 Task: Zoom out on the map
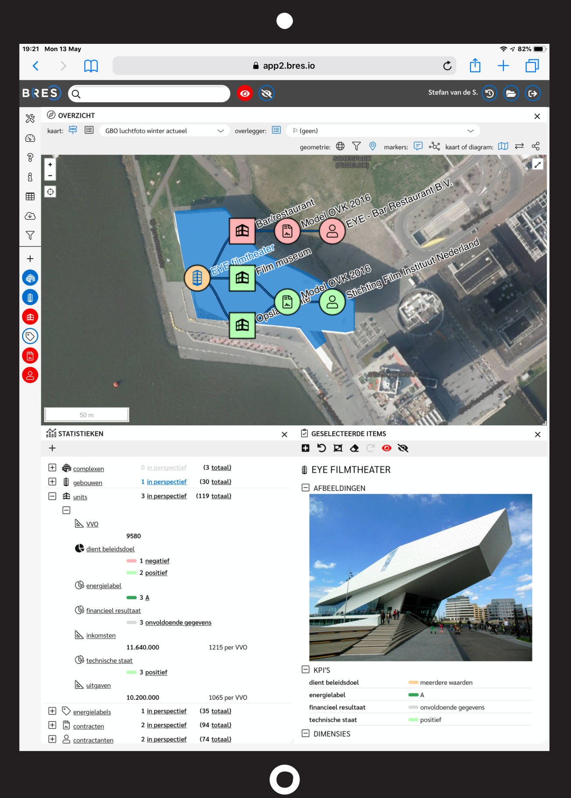coord(50,176)
